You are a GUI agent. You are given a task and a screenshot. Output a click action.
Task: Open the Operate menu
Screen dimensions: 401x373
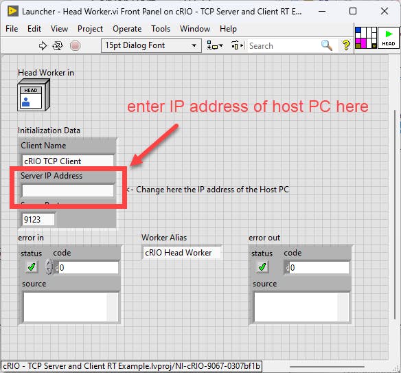pos(127,29)
